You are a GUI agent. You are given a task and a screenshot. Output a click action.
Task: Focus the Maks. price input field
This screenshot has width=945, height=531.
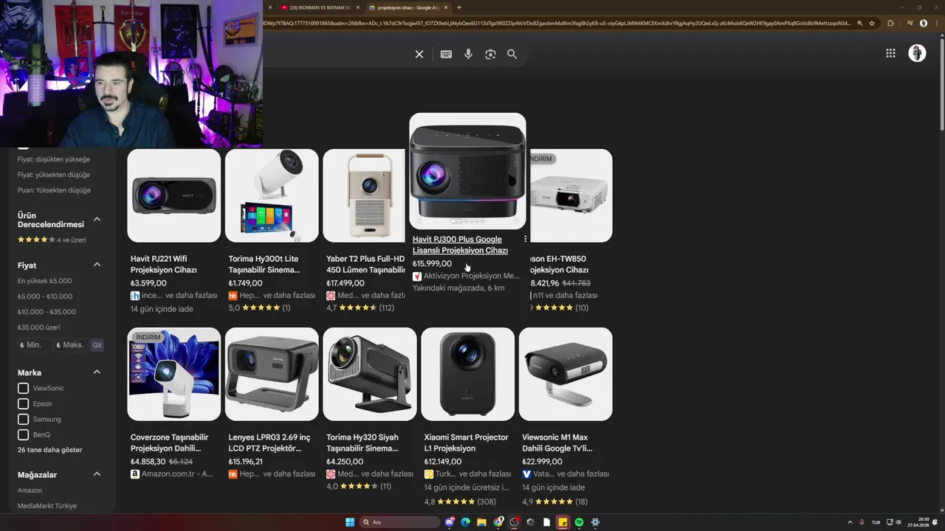click(71, 345)
